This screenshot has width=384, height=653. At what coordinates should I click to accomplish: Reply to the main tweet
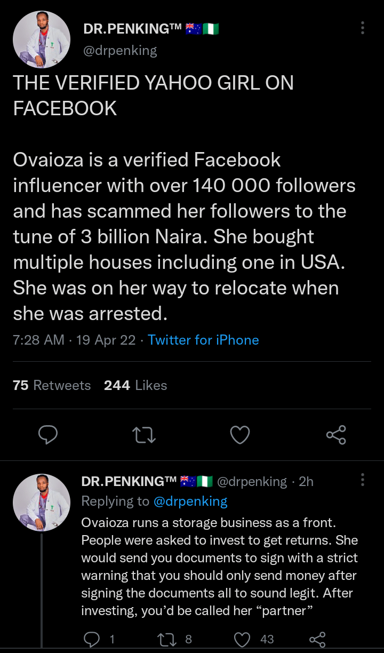tap(48, 435)
